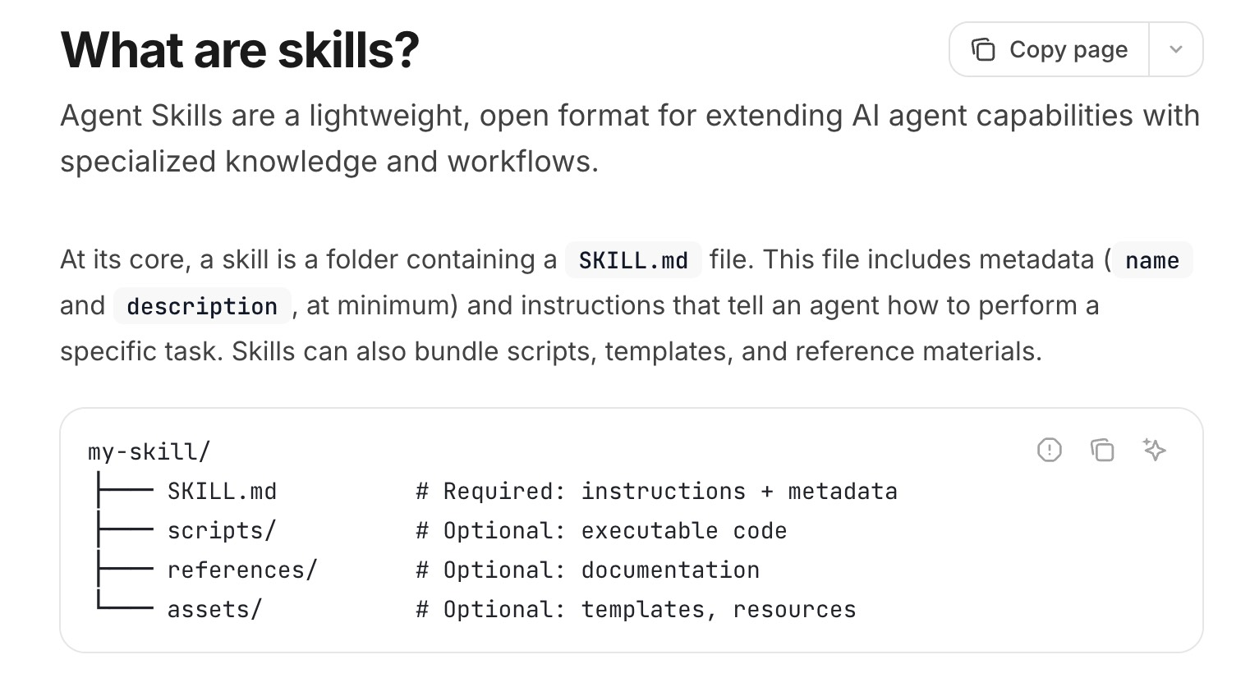Report incorrect code via exclamation icon
The height and width of the screenshot is (696, 1250).
pyautogui.click(x=1049, y=450)
